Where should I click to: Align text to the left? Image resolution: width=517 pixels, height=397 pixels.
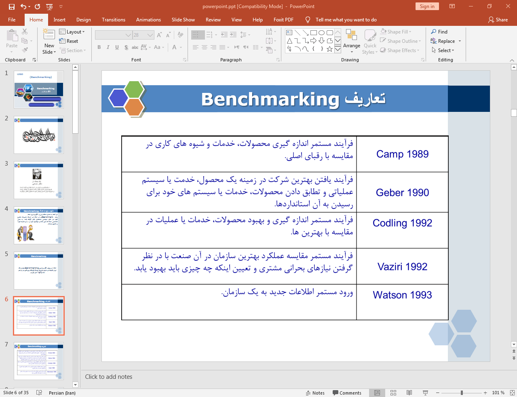(x=195, y=47)
